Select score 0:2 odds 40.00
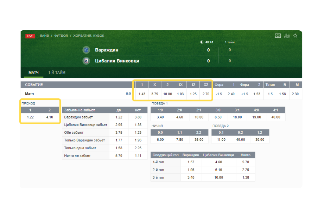This screenshot has width=324, height=213. click(241, 140)
